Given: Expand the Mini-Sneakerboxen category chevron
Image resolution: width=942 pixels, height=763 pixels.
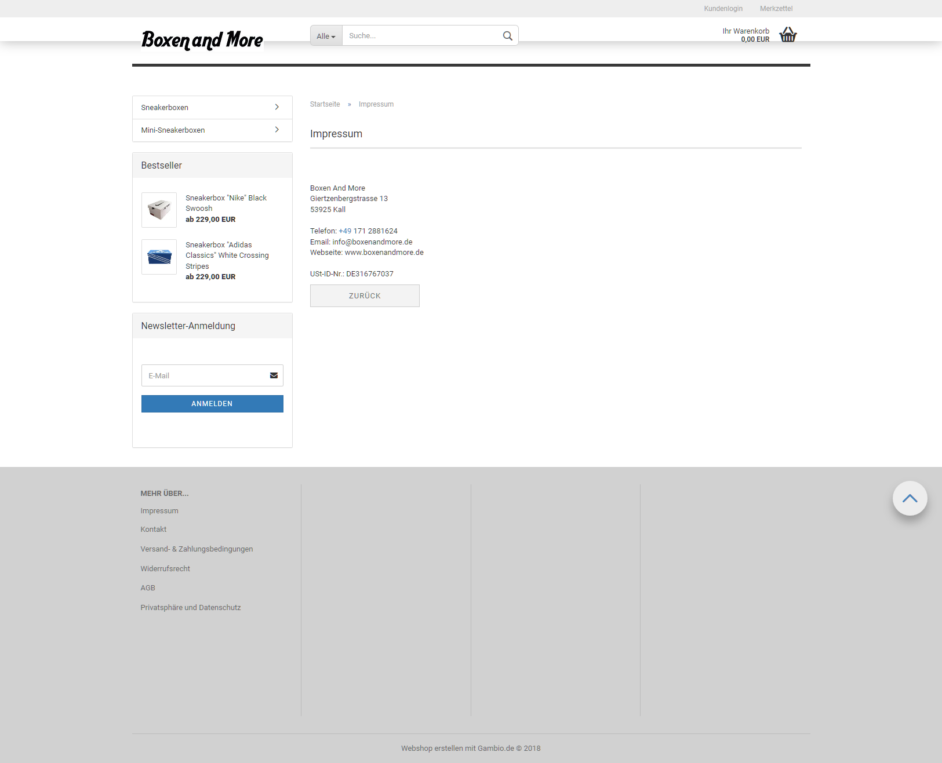Looking at the screenshot, I should coord(277,130).
